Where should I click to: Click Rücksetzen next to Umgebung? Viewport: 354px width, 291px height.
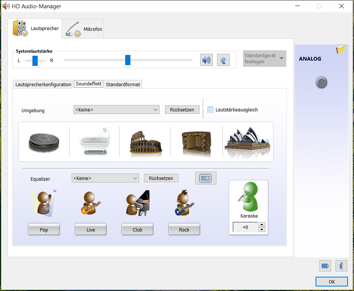coord(182,110)
